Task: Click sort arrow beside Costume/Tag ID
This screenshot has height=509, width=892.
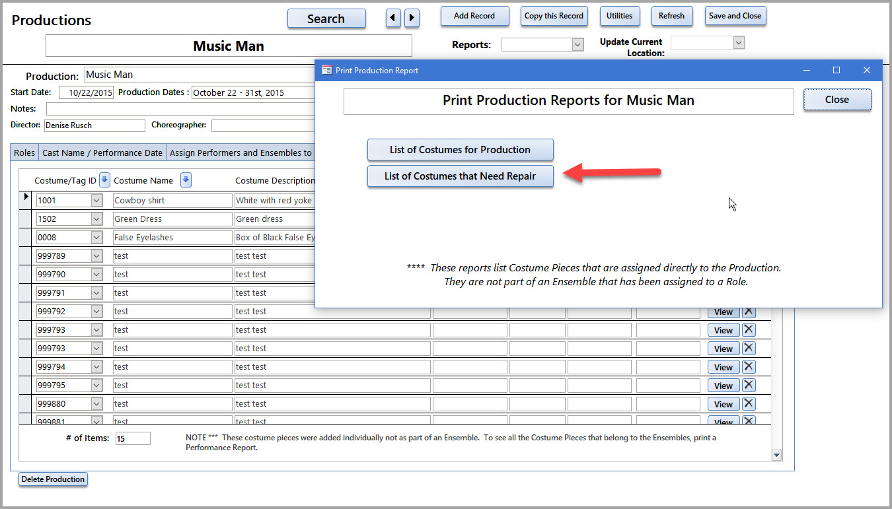Action: point(104,180)
